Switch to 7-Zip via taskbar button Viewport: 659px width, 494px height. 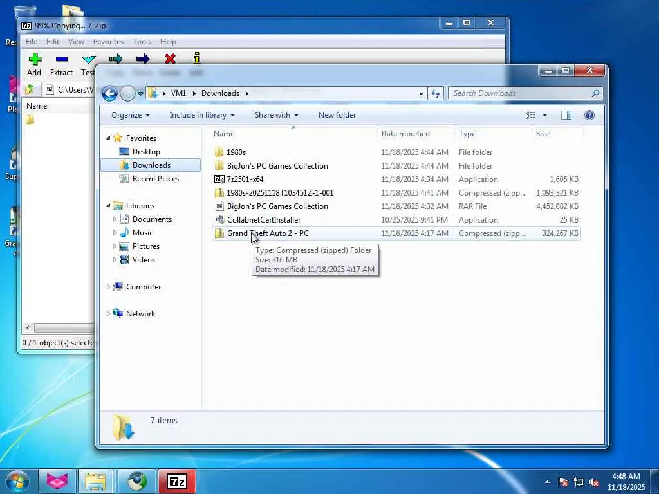tap(177, 481)
